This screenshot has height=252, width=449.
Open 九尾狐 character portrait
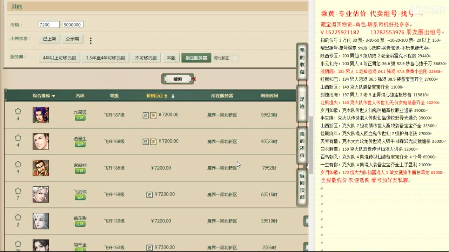(41, 115)
